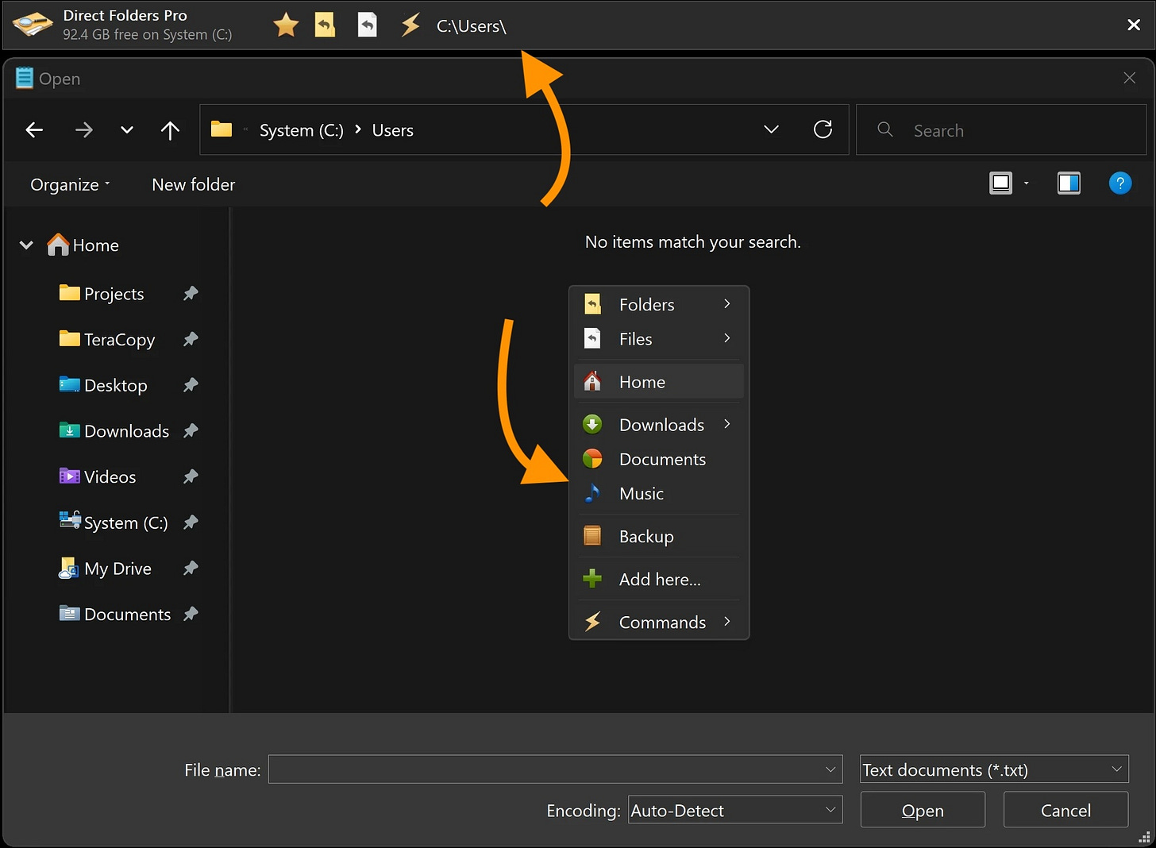
Task: Close the Open dialog window
Action: point(1129,78)
